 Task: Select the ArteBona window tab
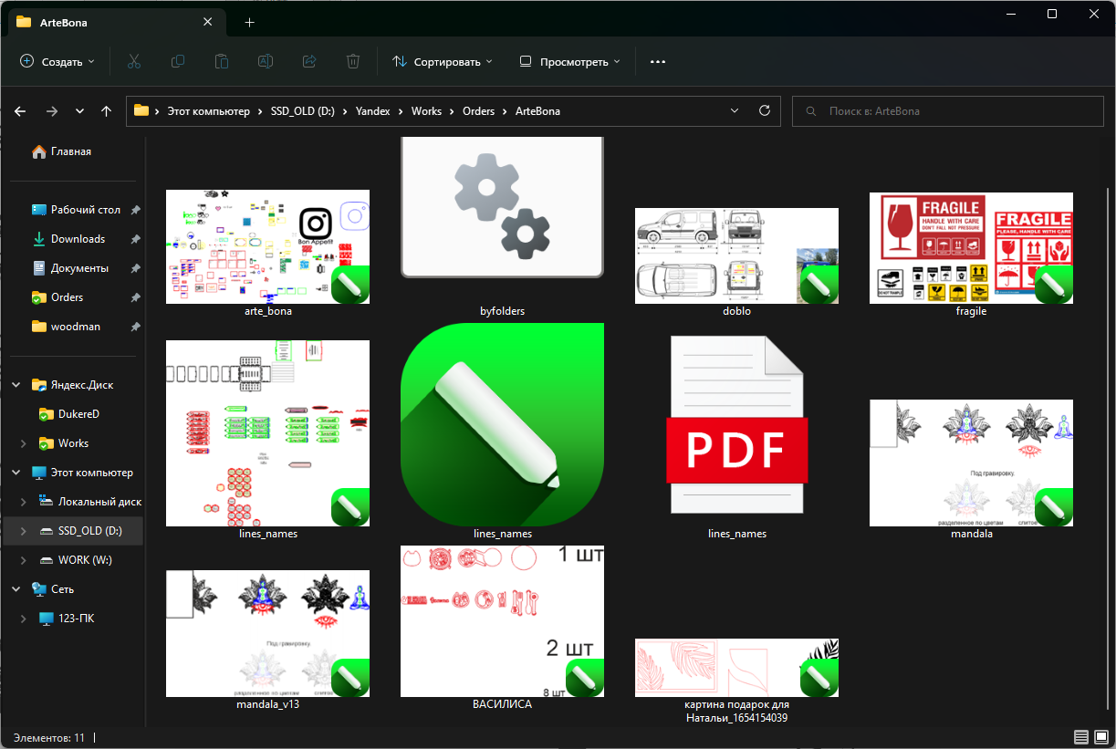[116, 22]
